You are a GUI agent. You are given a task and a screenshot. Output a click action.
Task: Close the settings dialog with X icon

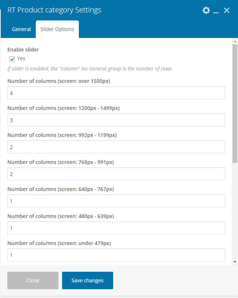(x=227, y=10)
